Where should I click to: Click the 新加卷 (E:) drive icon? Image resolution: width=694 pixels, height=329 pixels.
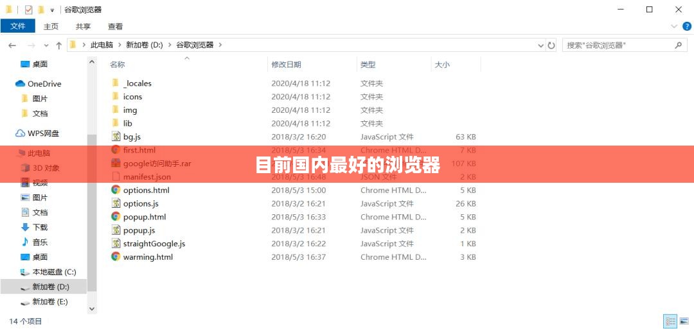(x=25, y=302)
